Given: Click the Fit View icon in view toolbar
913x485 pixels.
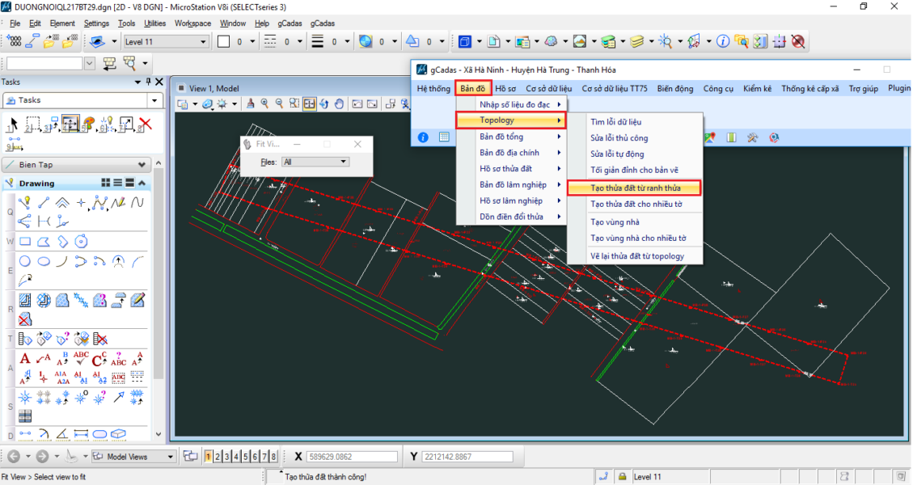Looking at the screenshot, I should pyautogui.click(x=309, y=103).
